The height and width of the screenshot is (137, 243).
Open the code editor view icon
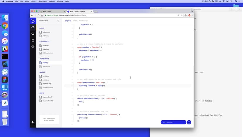tap(33, 27)
